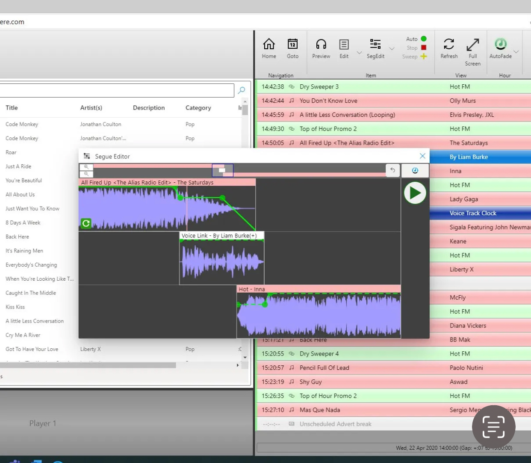
Task: Switch to Full Screen view
Action: click(x=472, y=45)
